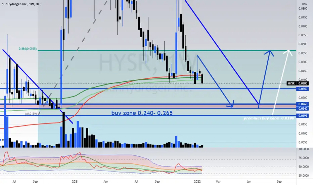This screenshot has height=185, width=313.
Task: Select the white upward projection arrow
Action: pos(281,82)
